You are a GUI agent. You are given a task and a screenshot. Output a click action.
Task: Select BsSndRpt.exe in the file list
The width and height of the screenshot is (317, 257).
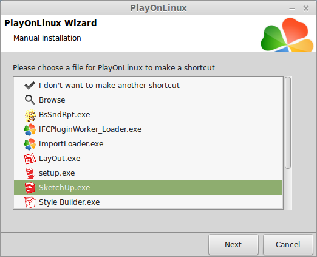pyautogui.click(x=148, y=115)
